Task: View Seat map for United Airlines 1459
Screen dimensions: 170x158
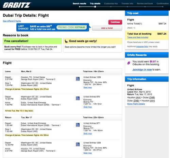Action: (x=88, y=87)
